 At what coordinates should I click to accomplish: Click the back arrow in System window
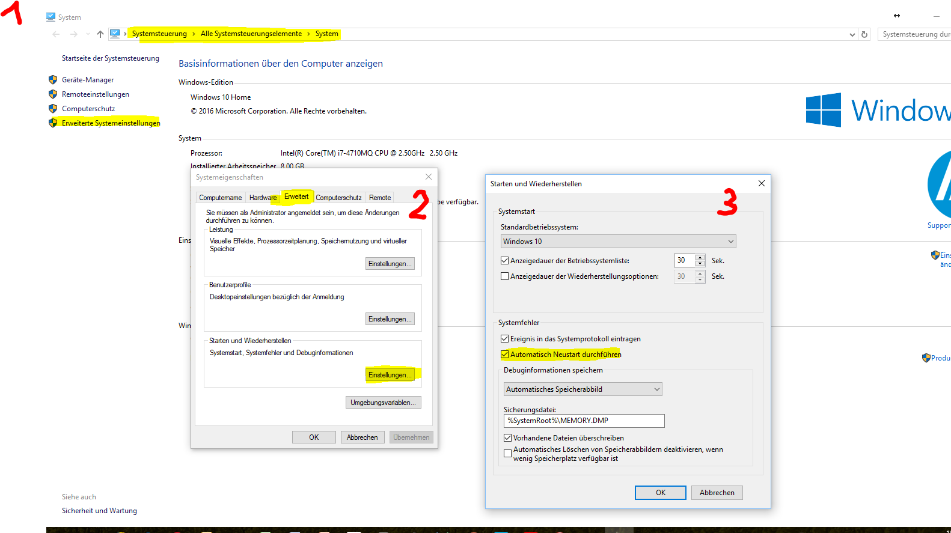point(56,34)
